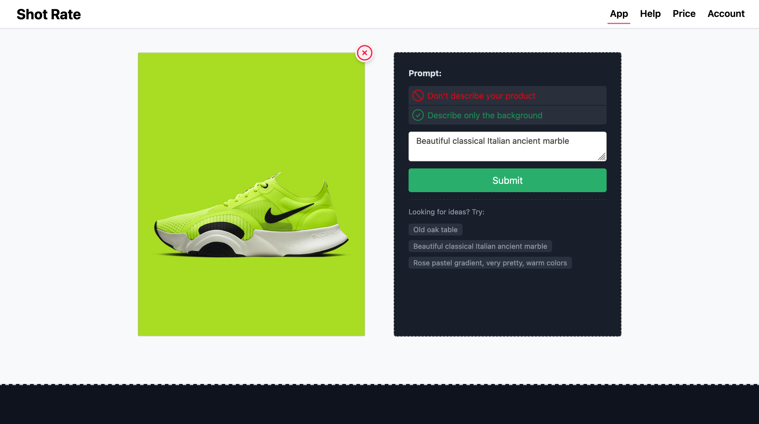
Task: Focus the prompt text field
Action: click(507, 146)
